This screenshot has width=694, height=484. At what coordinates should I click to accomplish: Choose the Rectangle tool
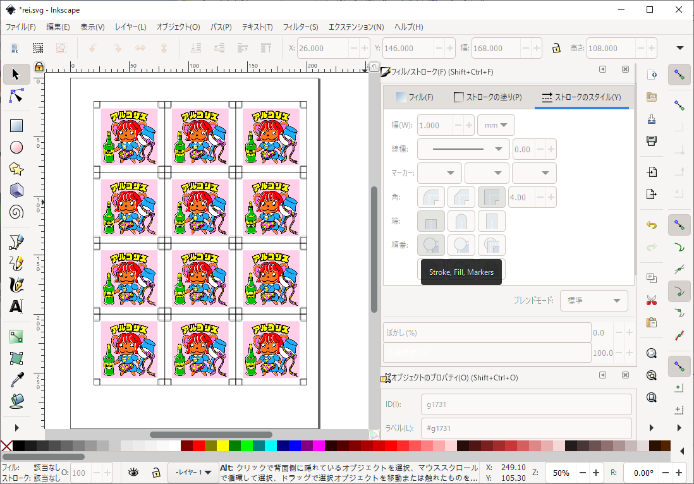coord(16,126)
